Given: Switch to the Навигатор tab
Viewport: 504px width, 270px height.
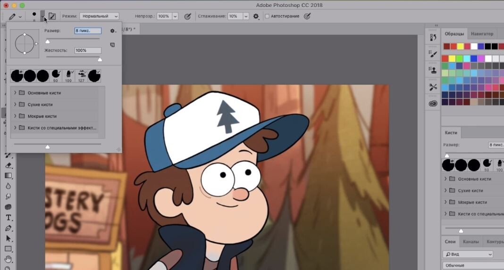Looking at the screenshot, I should pos(482,34).
